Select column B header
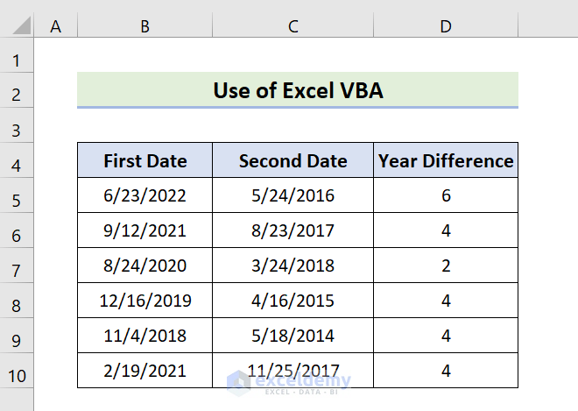 (144, 27)
